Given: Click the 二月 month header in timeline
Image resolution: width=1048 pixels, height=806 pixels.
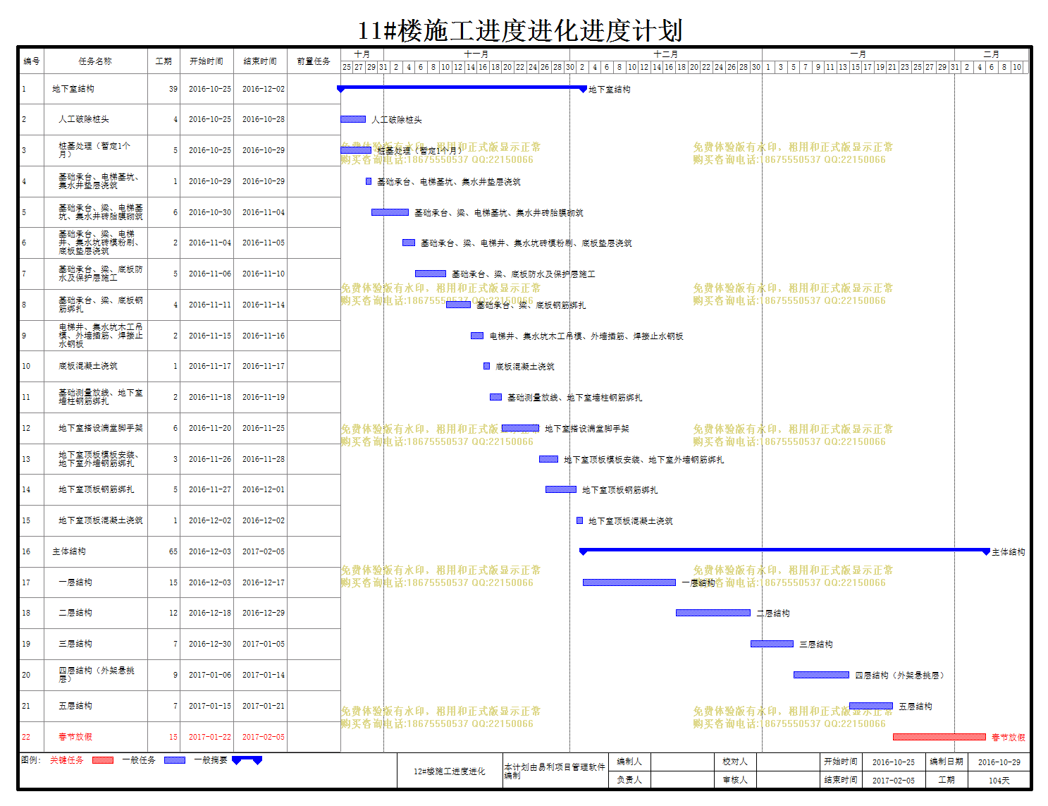Looking at the screenshot, I should [x=992, y=54].
